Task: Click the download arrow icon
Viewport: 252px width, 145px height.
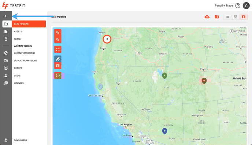Action: coord(6,140)
